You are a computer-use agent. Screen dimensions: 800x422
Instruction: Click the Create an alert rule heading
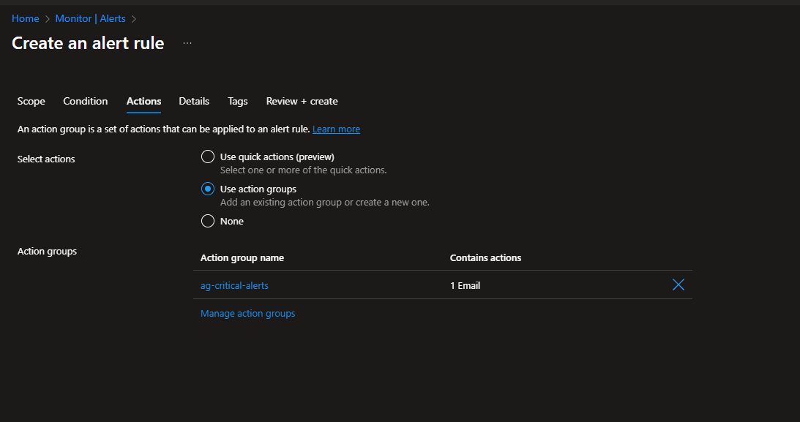(x=88, y=43)
